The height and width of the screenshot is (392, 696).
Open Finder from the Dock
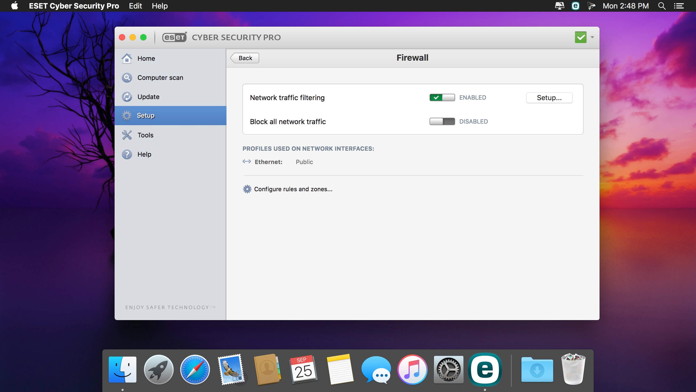tap(122, 370)
